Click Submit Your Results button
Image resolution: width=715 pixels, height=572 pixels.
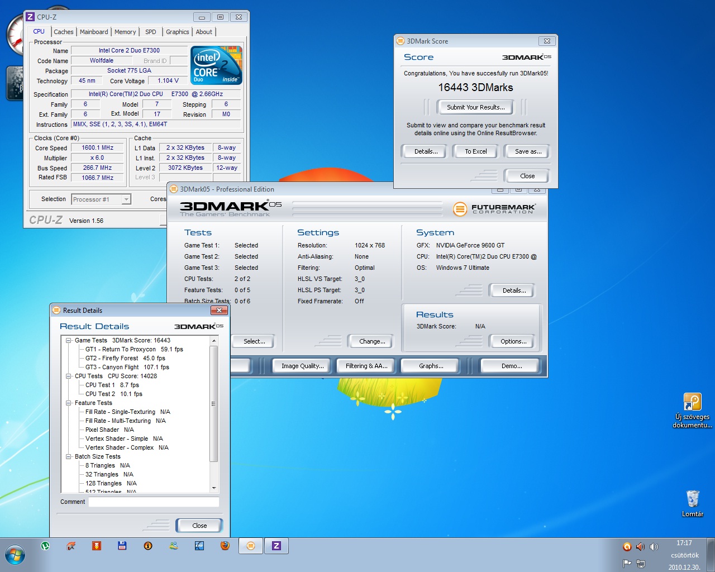click(475, 107)
